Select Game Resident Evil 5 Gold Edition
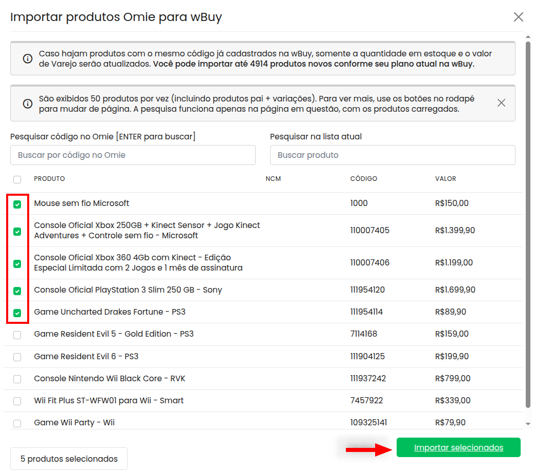This screenshot has width=535, height=474. click(x=17, y=335)
